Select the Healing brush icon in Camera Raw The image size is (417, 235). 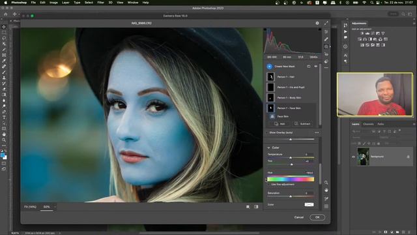point(326,39)
